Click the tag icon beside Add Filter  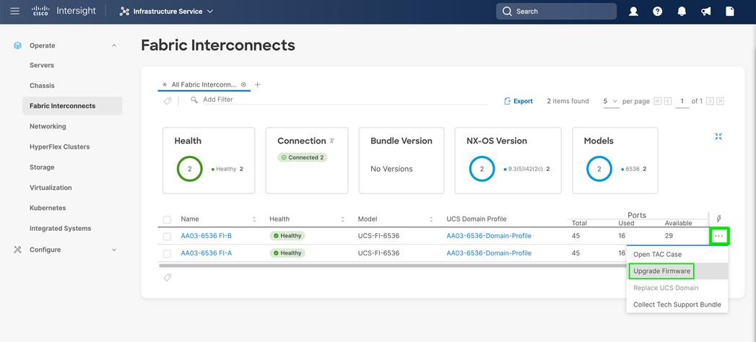(168, 101)
